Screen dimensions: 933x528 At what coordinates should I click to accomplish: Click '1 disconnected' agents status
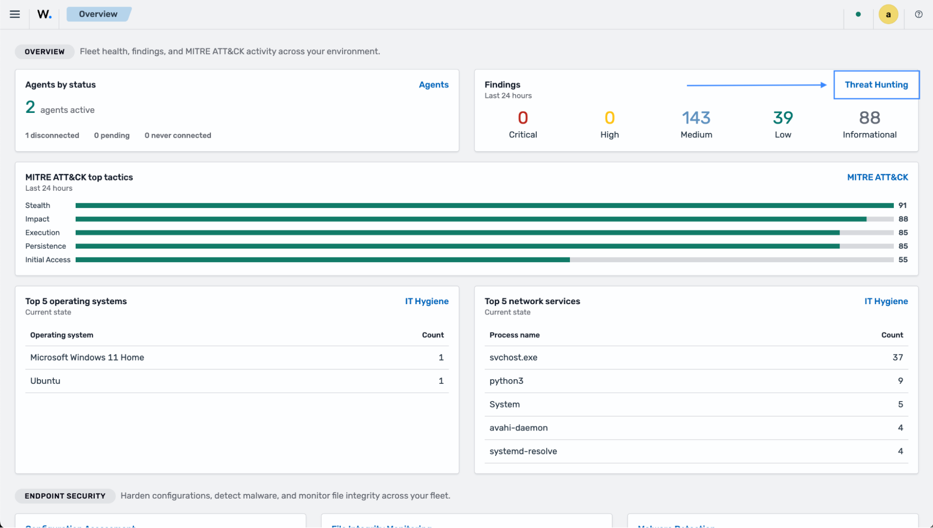pyautogui.click(x=52, y=135)
